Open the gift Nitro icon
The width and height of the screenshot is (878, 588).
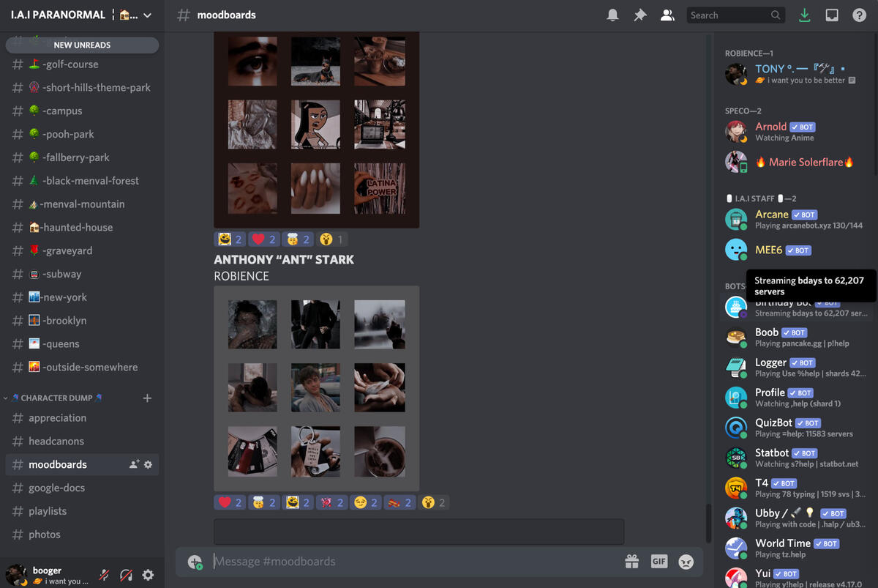tap(631, 562)
